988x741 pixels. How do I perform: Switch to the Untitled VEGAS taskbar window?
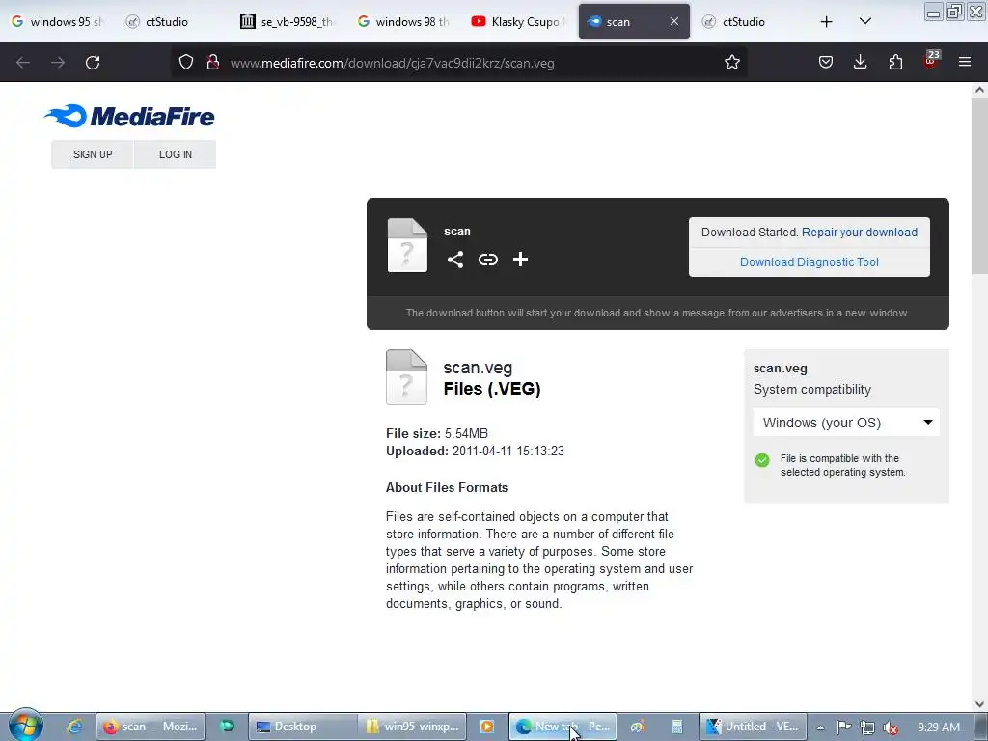coord(753,727)
